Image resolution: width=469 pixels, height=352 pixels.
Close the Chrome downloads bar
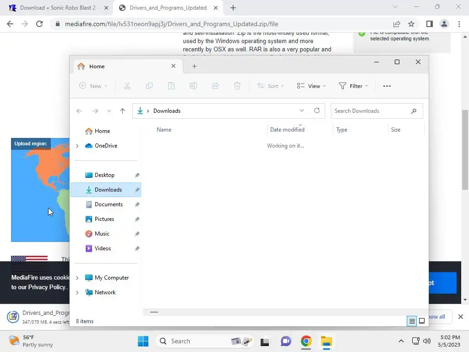[461, 317]
